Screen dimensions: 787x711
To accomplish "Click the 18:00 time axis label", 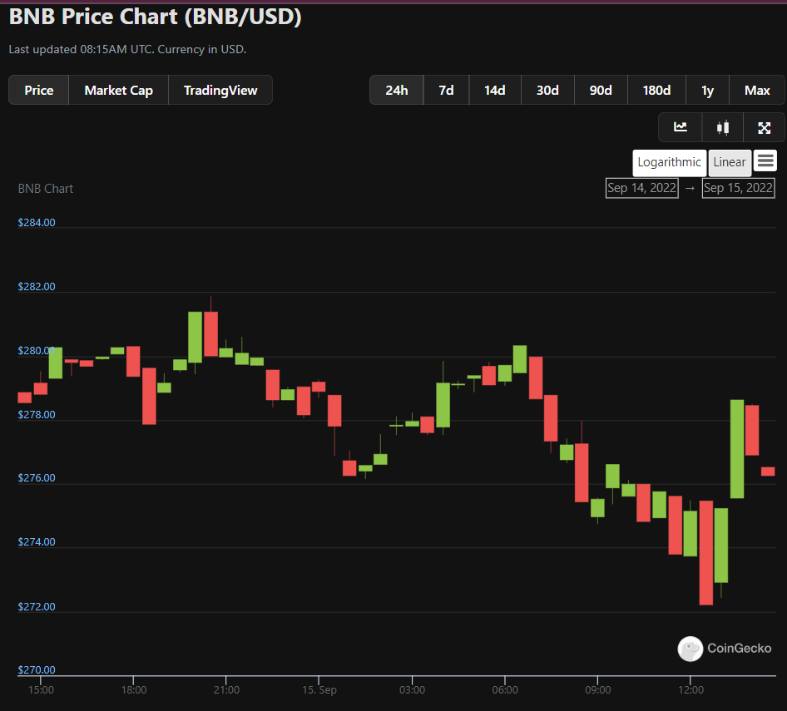I will point(133,690).
